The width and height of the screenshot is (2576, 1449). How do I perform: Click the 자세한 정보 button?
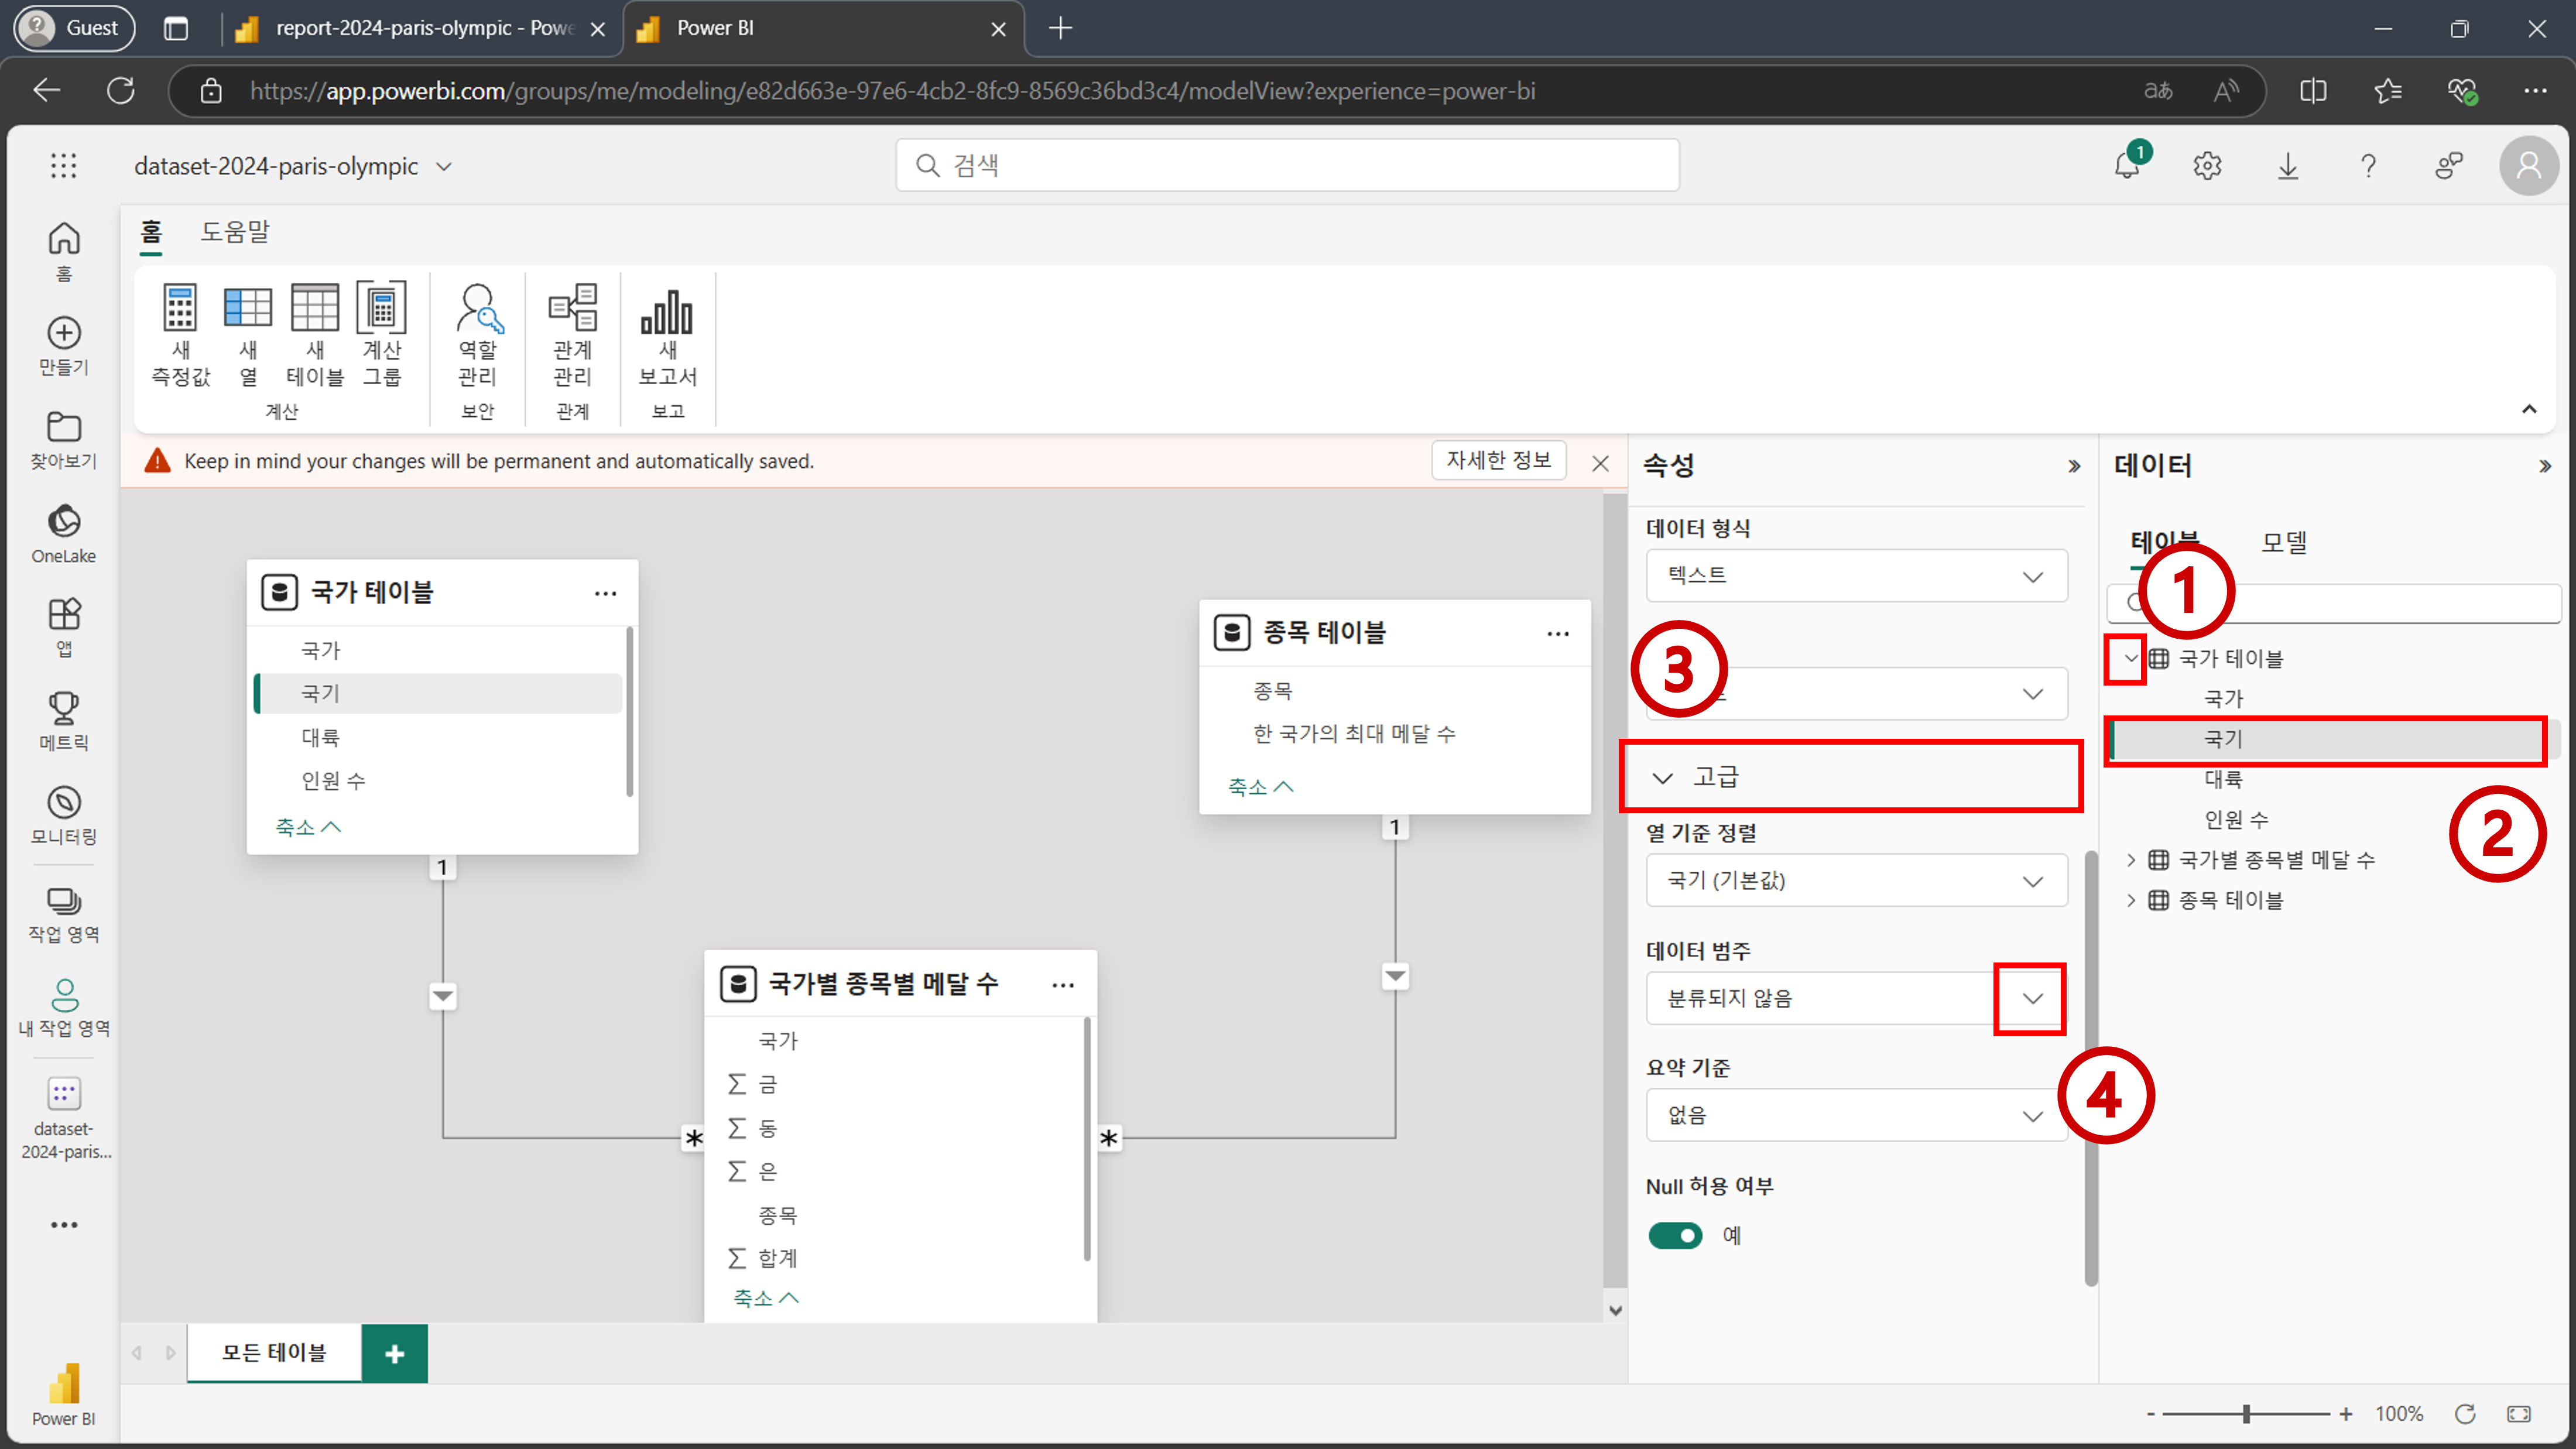(x=1498, y=460)
